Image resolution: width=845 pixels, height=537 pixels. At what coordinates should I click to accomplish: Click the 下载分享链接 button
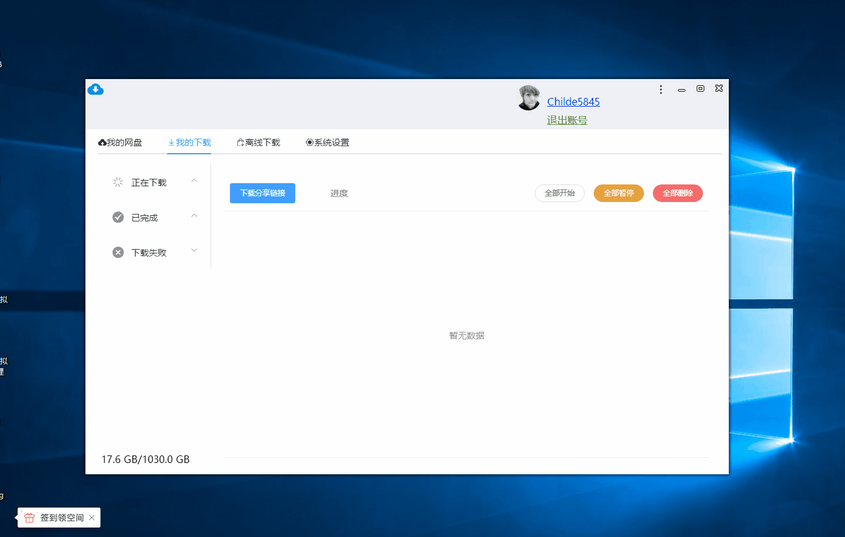point(263,193)
